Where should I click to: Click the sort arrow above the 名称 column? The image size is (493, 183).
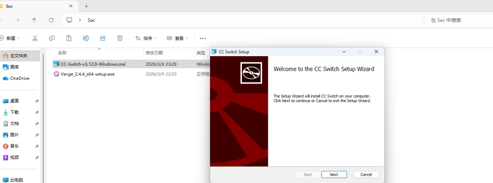click(100, 49)
